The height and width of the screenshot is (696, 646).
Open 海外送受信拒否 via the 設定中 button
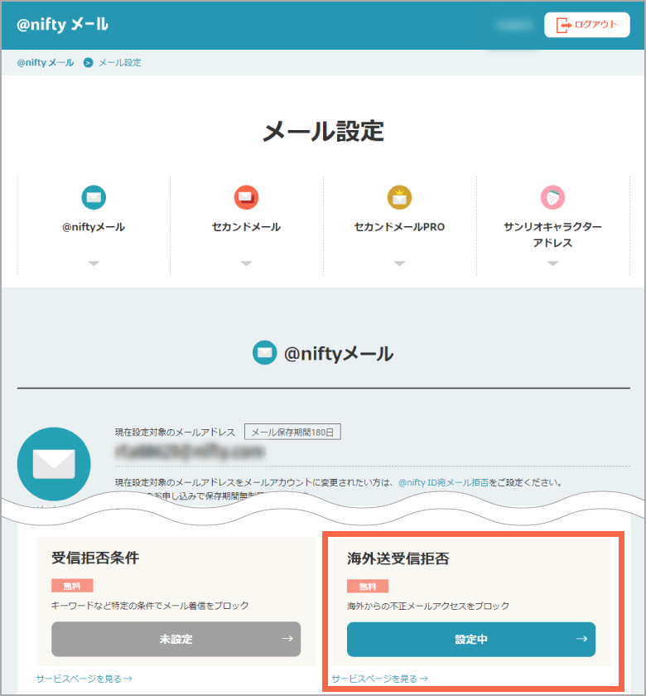[470, 639]
